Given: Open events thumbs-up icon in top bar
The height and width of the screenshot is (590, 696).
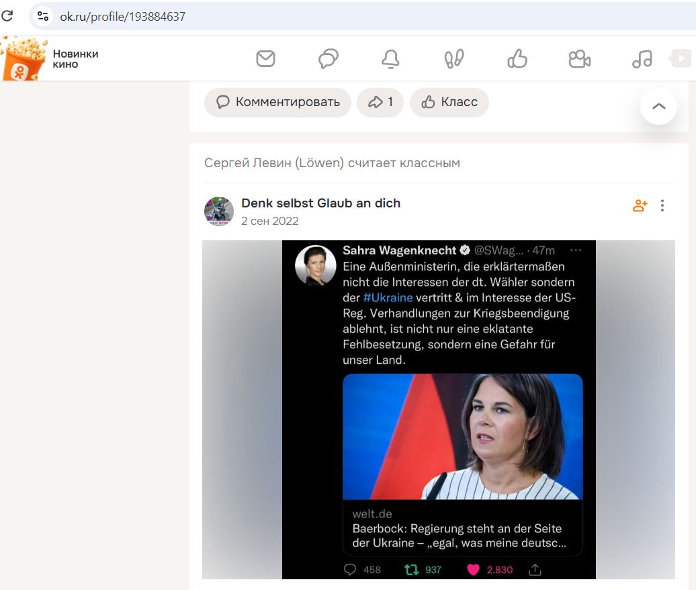Looking at the screenshot, I should (517, 58).
